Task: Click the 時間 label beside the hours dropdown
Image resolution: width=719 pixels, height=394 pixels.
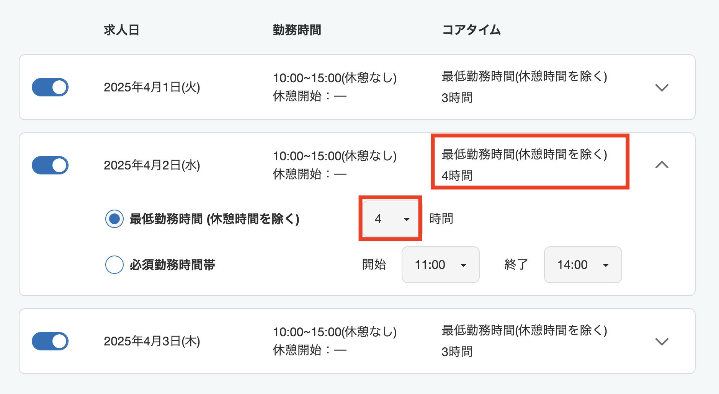Action: tap(441, 218)
